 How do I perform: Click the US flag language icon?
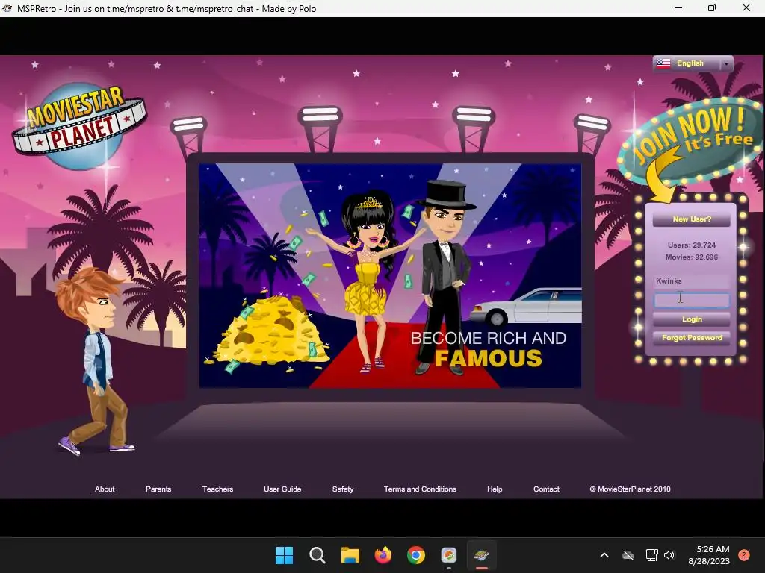click(x=663, y=64)
